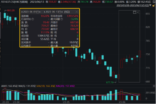Click the high price label 863.28 on chart
Viewport: 156px width, 104px height.
click(x=11, y=10)
